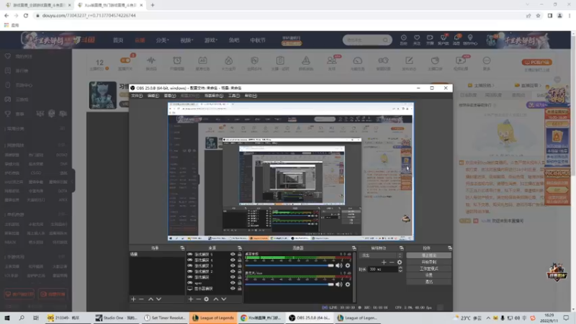Pop out the scenes dock panel
This screenshot has width=576, height=324.
182,248
